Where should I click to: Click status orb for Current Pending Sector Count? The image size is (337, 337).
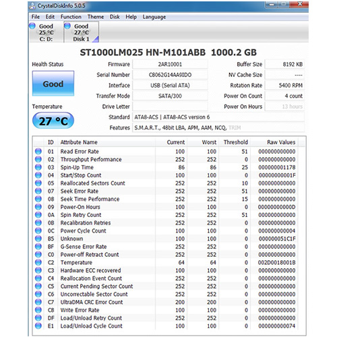point(38,286)
